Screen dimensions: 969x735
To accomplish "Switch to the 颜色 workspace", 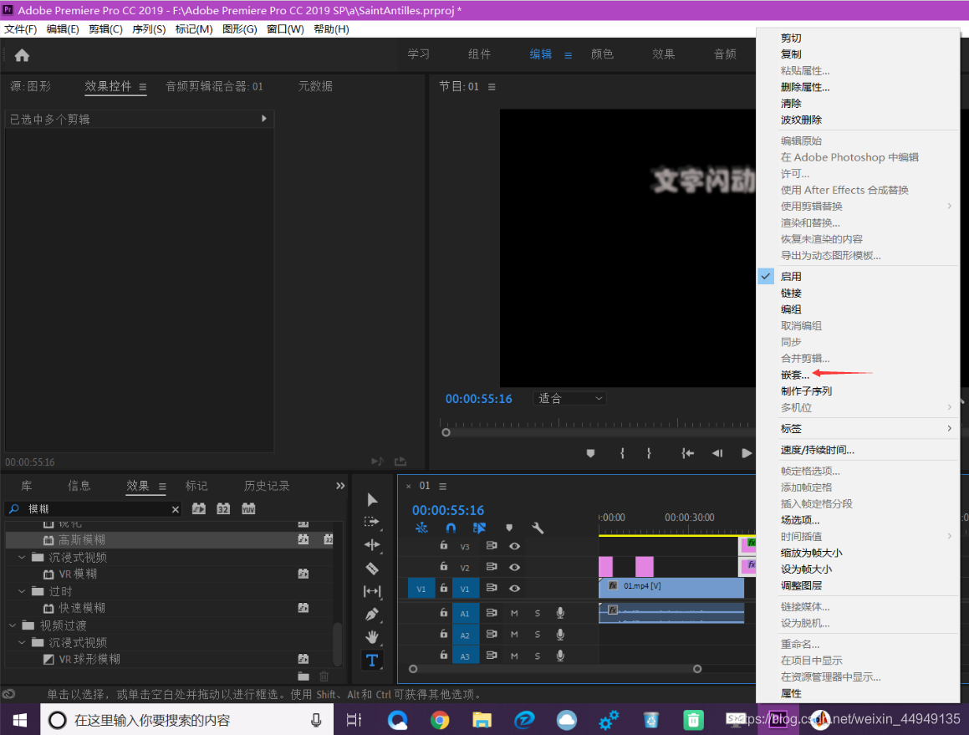I will [x=602, y=54].
